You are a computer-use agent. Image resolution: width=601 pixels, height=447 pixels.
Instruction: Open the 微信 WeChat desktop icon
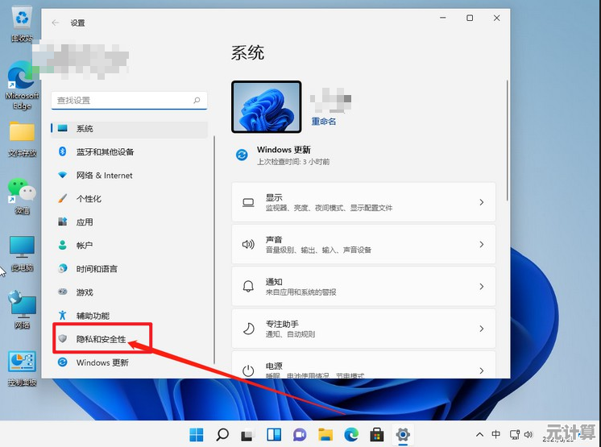point(22,193)
